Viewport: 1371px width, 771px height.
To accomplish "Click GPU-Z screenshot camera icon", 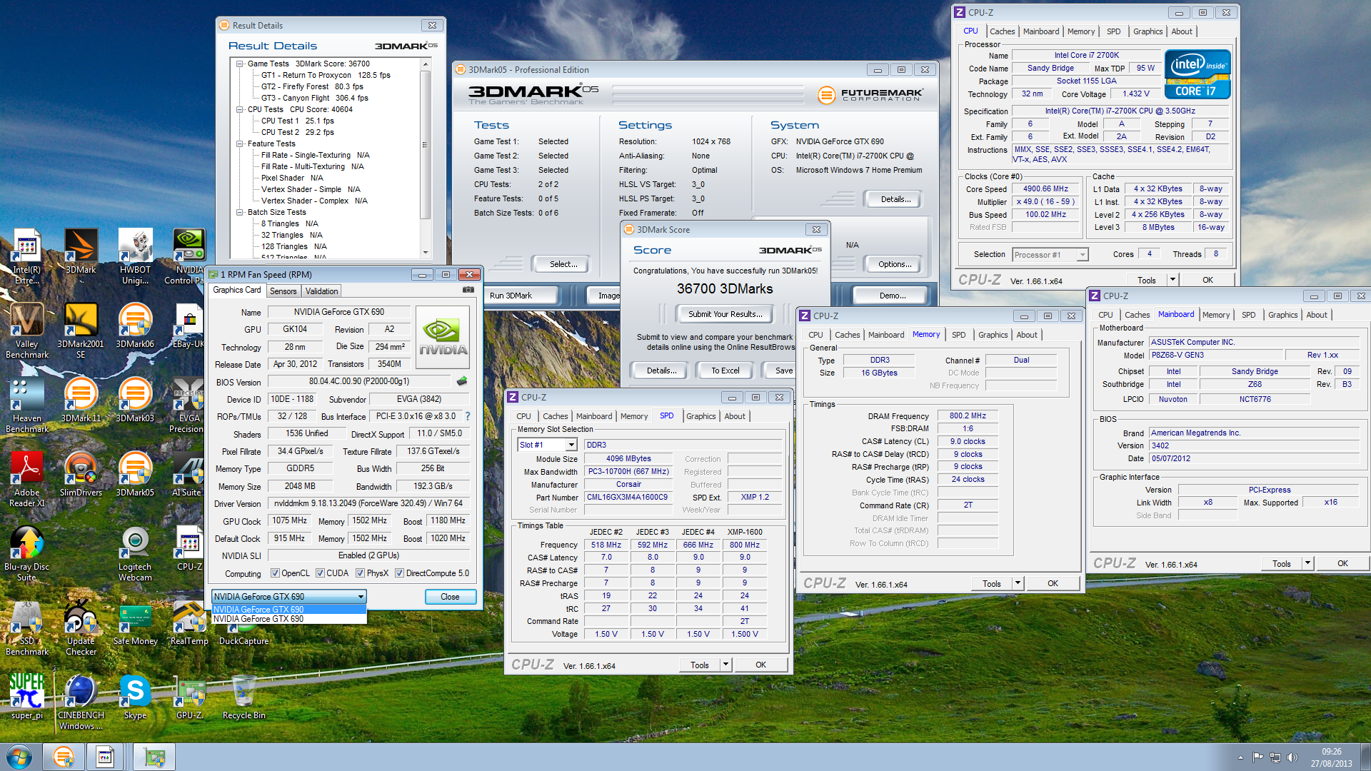I will coord(468,290).
